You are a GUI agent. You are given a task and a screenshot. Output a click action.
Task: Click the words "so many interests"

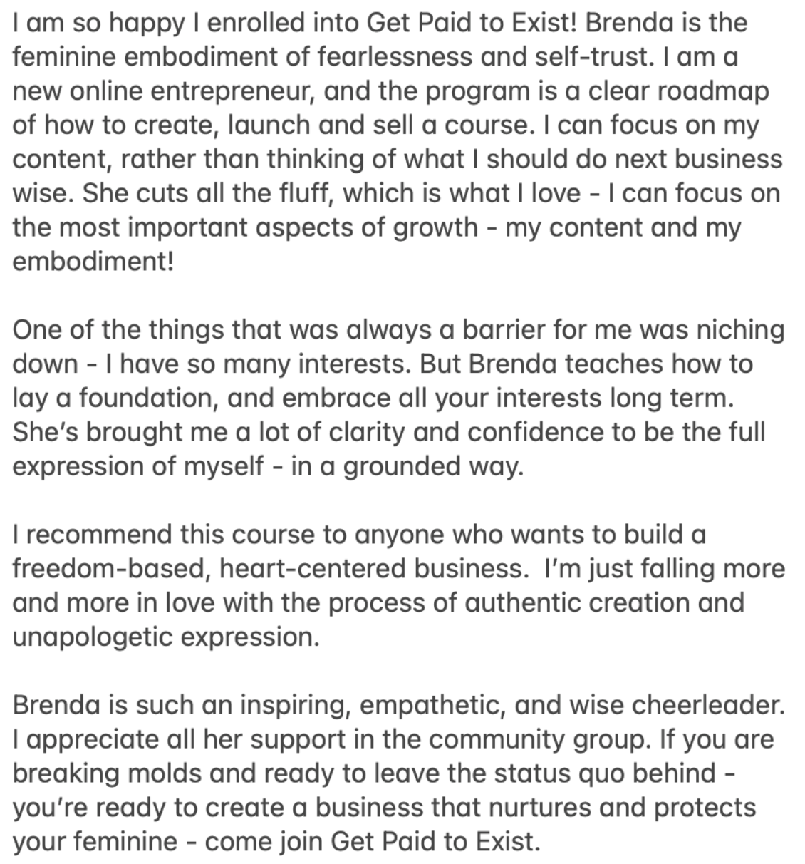coord(299,365)
